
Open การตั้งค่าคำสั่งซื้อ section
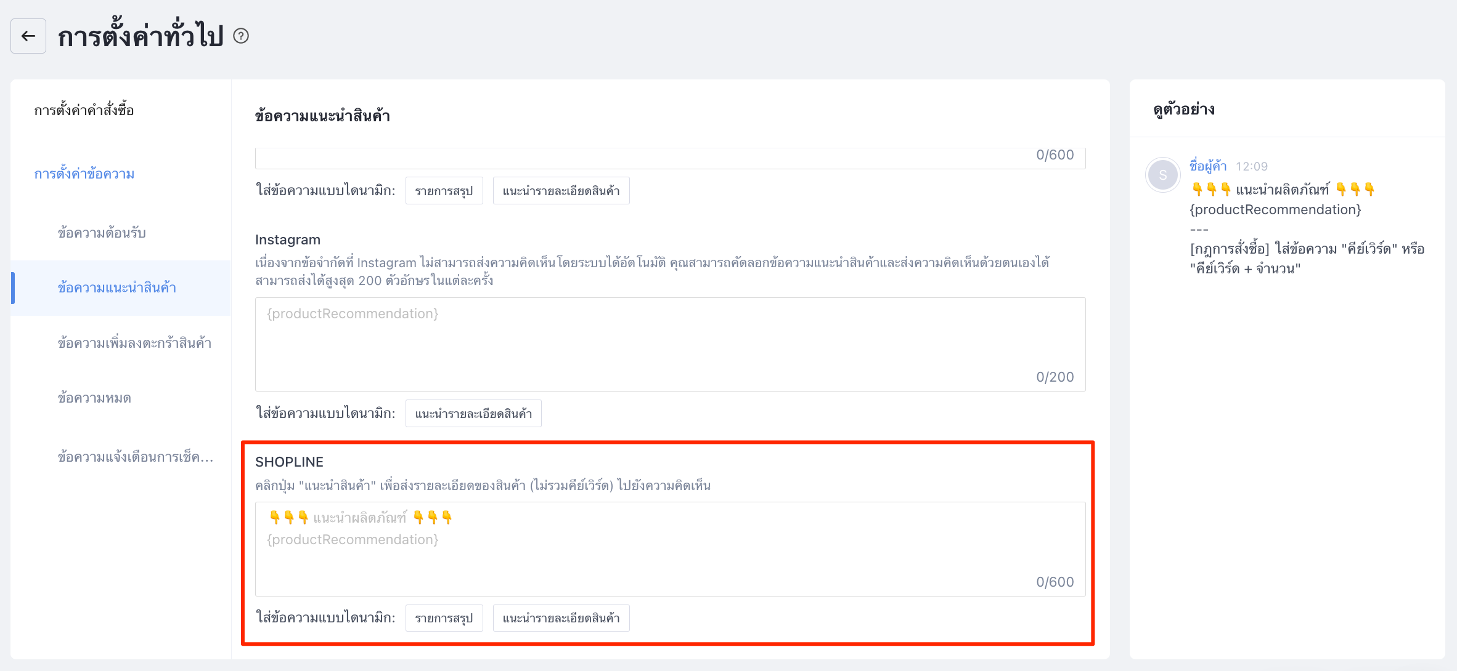[84, 111]
